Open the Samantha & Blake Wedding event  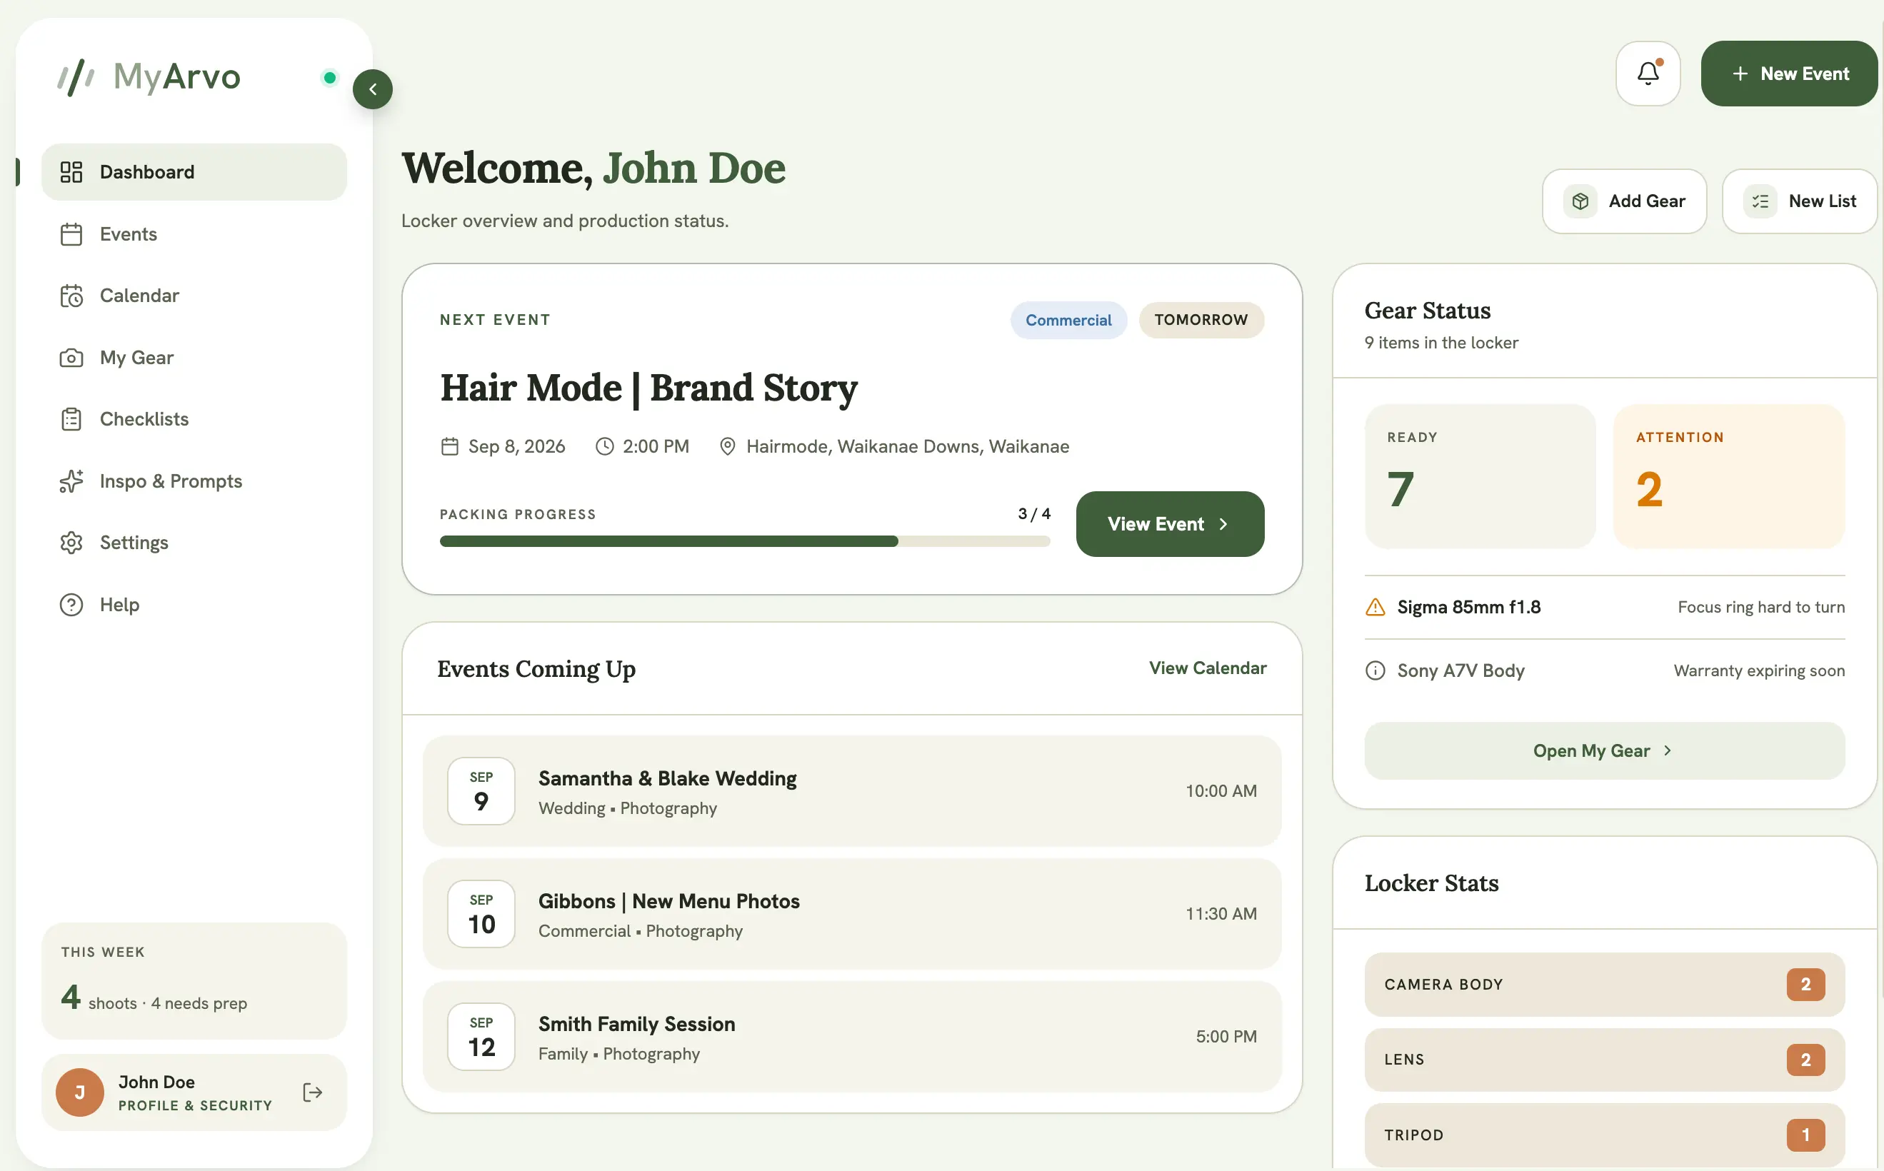point(852,792)
